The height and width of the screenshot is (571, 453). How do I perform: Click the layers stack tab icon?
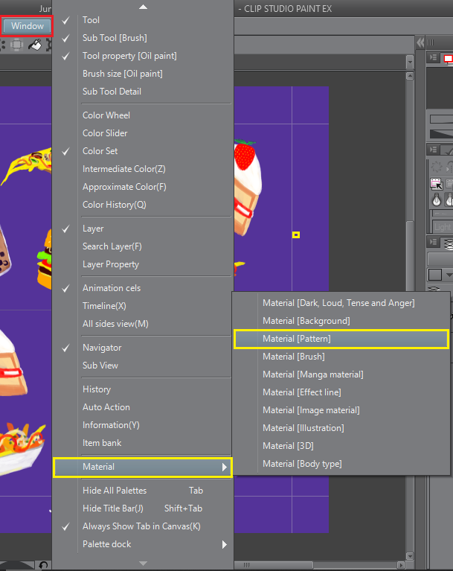tap(449, 243)
